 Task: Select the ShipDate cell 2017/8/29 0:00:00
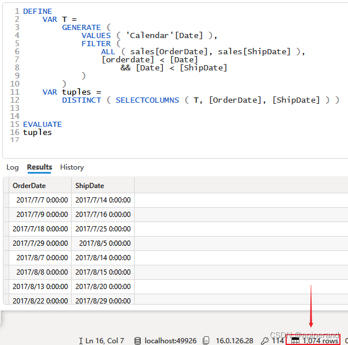point(103,299)
